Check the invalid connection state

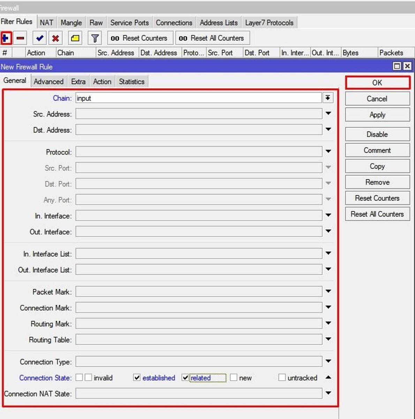click(88, 377)
